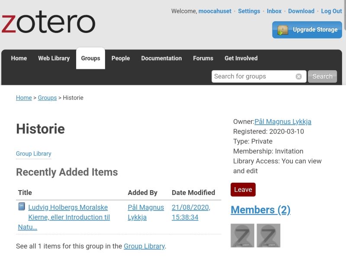Follow Groups breadcrumb link
The image size is (346, 259).
click(x=47, y=98)
